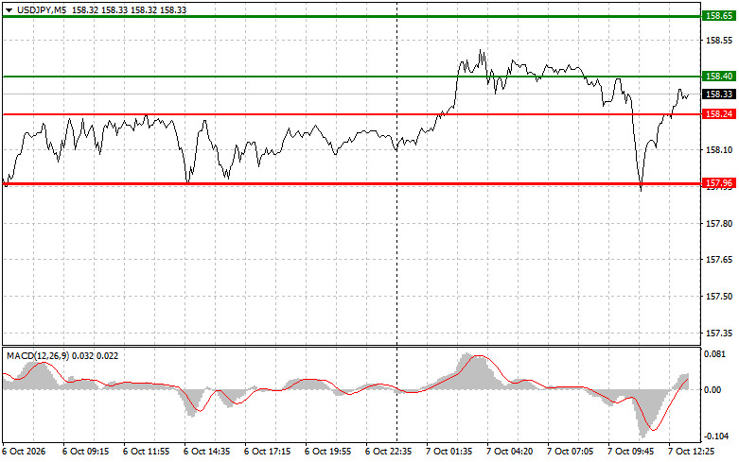Click the 7 Oct 01:35 time label
This screenshot has width=739, height=462.
pos(449,452)
